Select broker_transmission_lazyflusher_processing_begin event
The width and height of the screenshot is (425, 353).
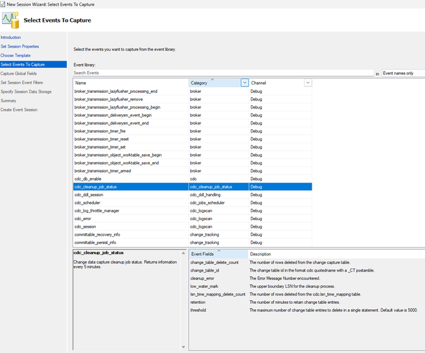(117, 107)
